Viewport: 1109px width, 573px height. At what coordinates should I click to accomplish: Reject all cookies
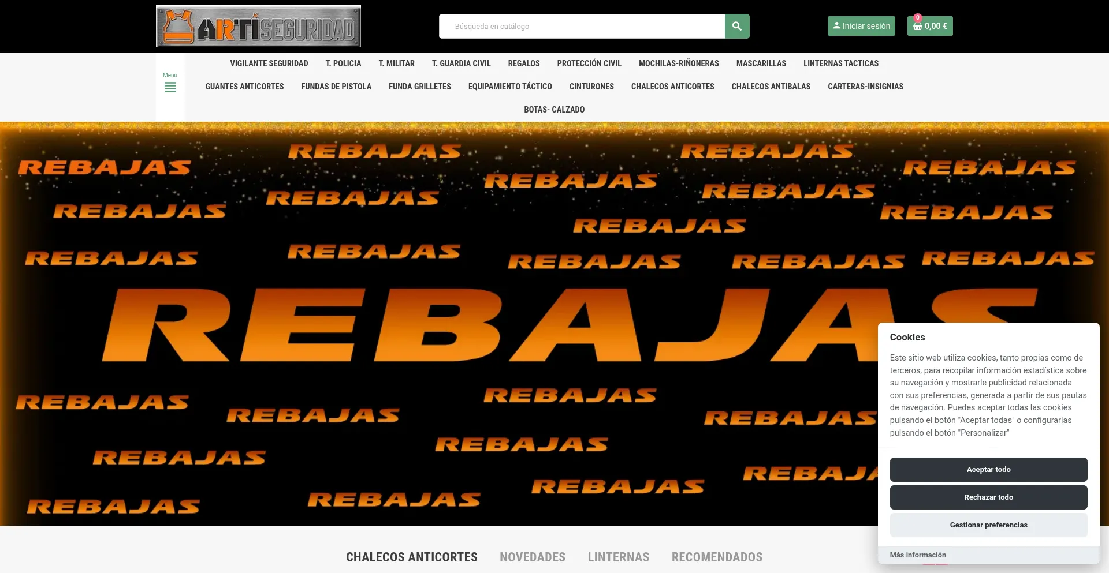point(989,497)
